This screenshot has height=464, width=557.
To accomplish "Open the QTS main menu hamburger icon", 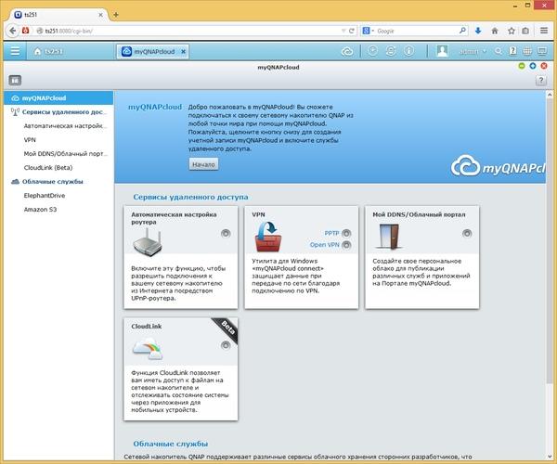I will click(x=15, y=51).
